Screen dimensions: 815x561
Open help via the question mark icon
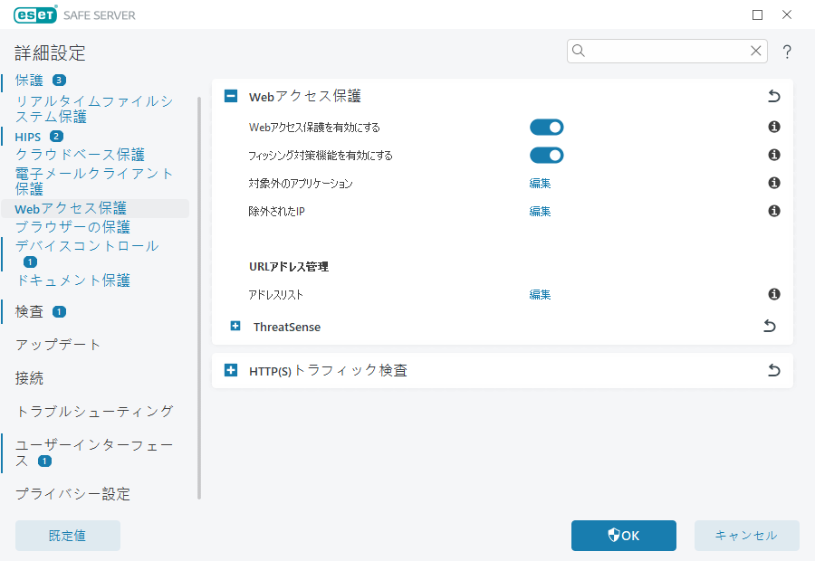tap(786, 52)
